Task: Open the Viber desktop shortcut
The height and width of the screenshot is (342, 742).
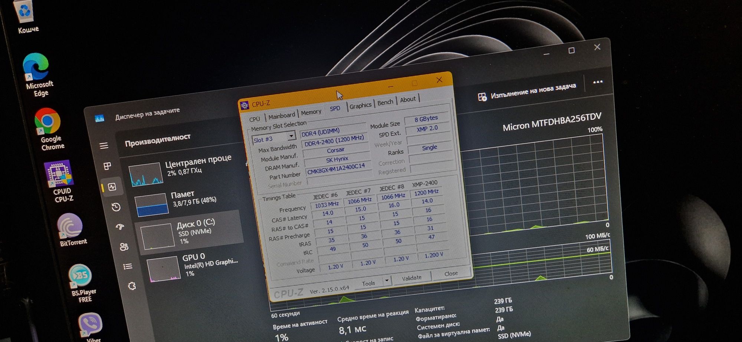Action: pyautogui.click(x=90, y=327)
